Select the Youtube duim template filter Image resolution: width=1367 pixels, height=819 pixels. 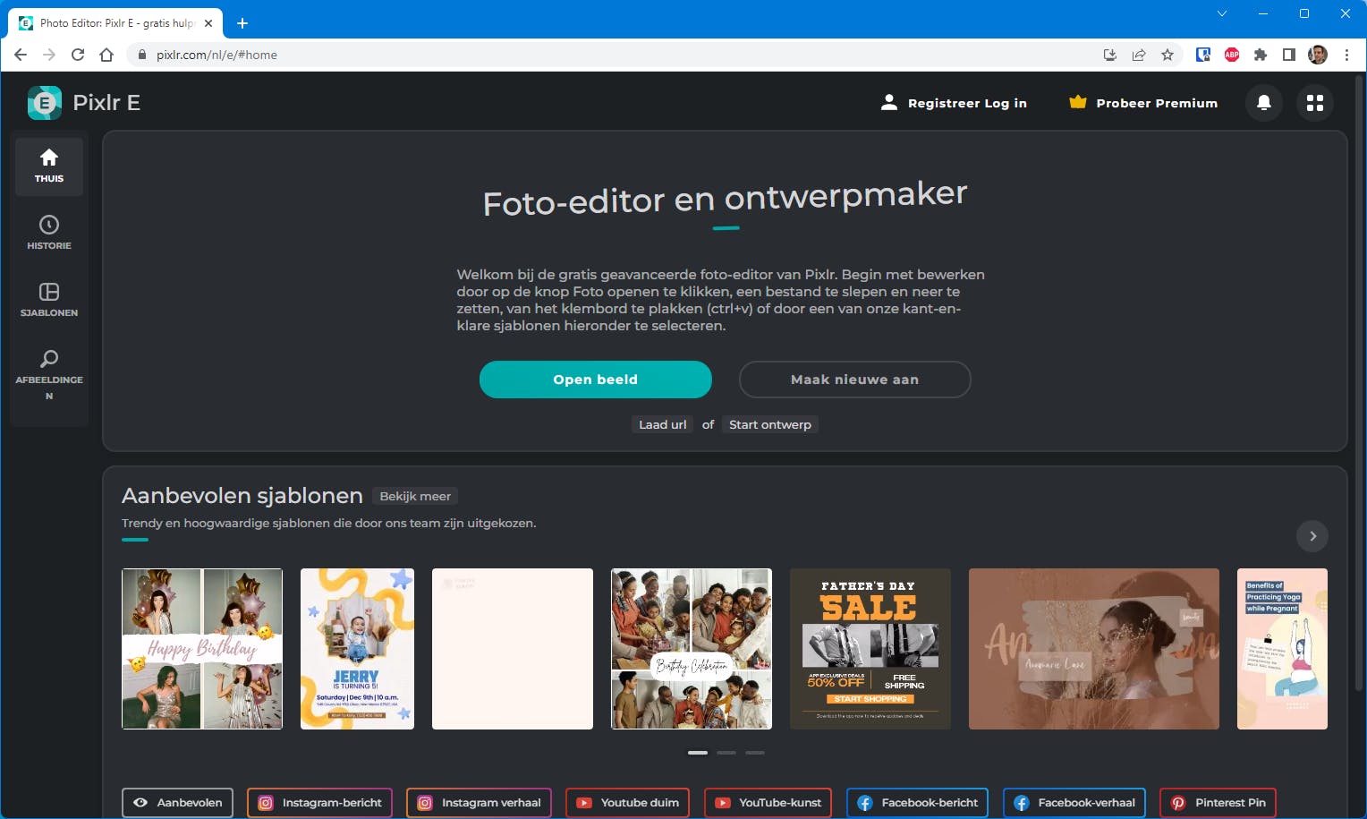coord(628,803)
